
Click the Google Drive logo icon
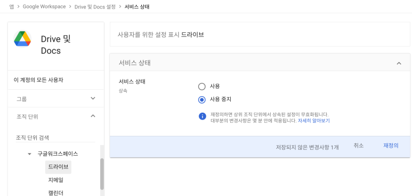pos(22,39)
